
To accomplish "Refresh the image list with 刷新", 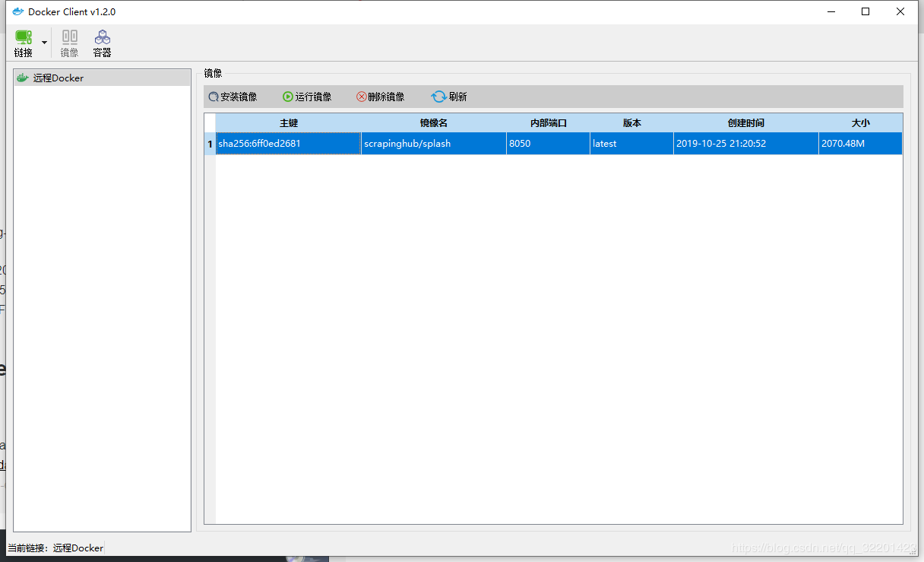I will point(449,97).
